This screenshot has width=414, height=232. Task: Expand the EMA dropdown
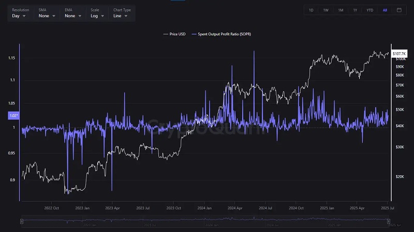73,16
